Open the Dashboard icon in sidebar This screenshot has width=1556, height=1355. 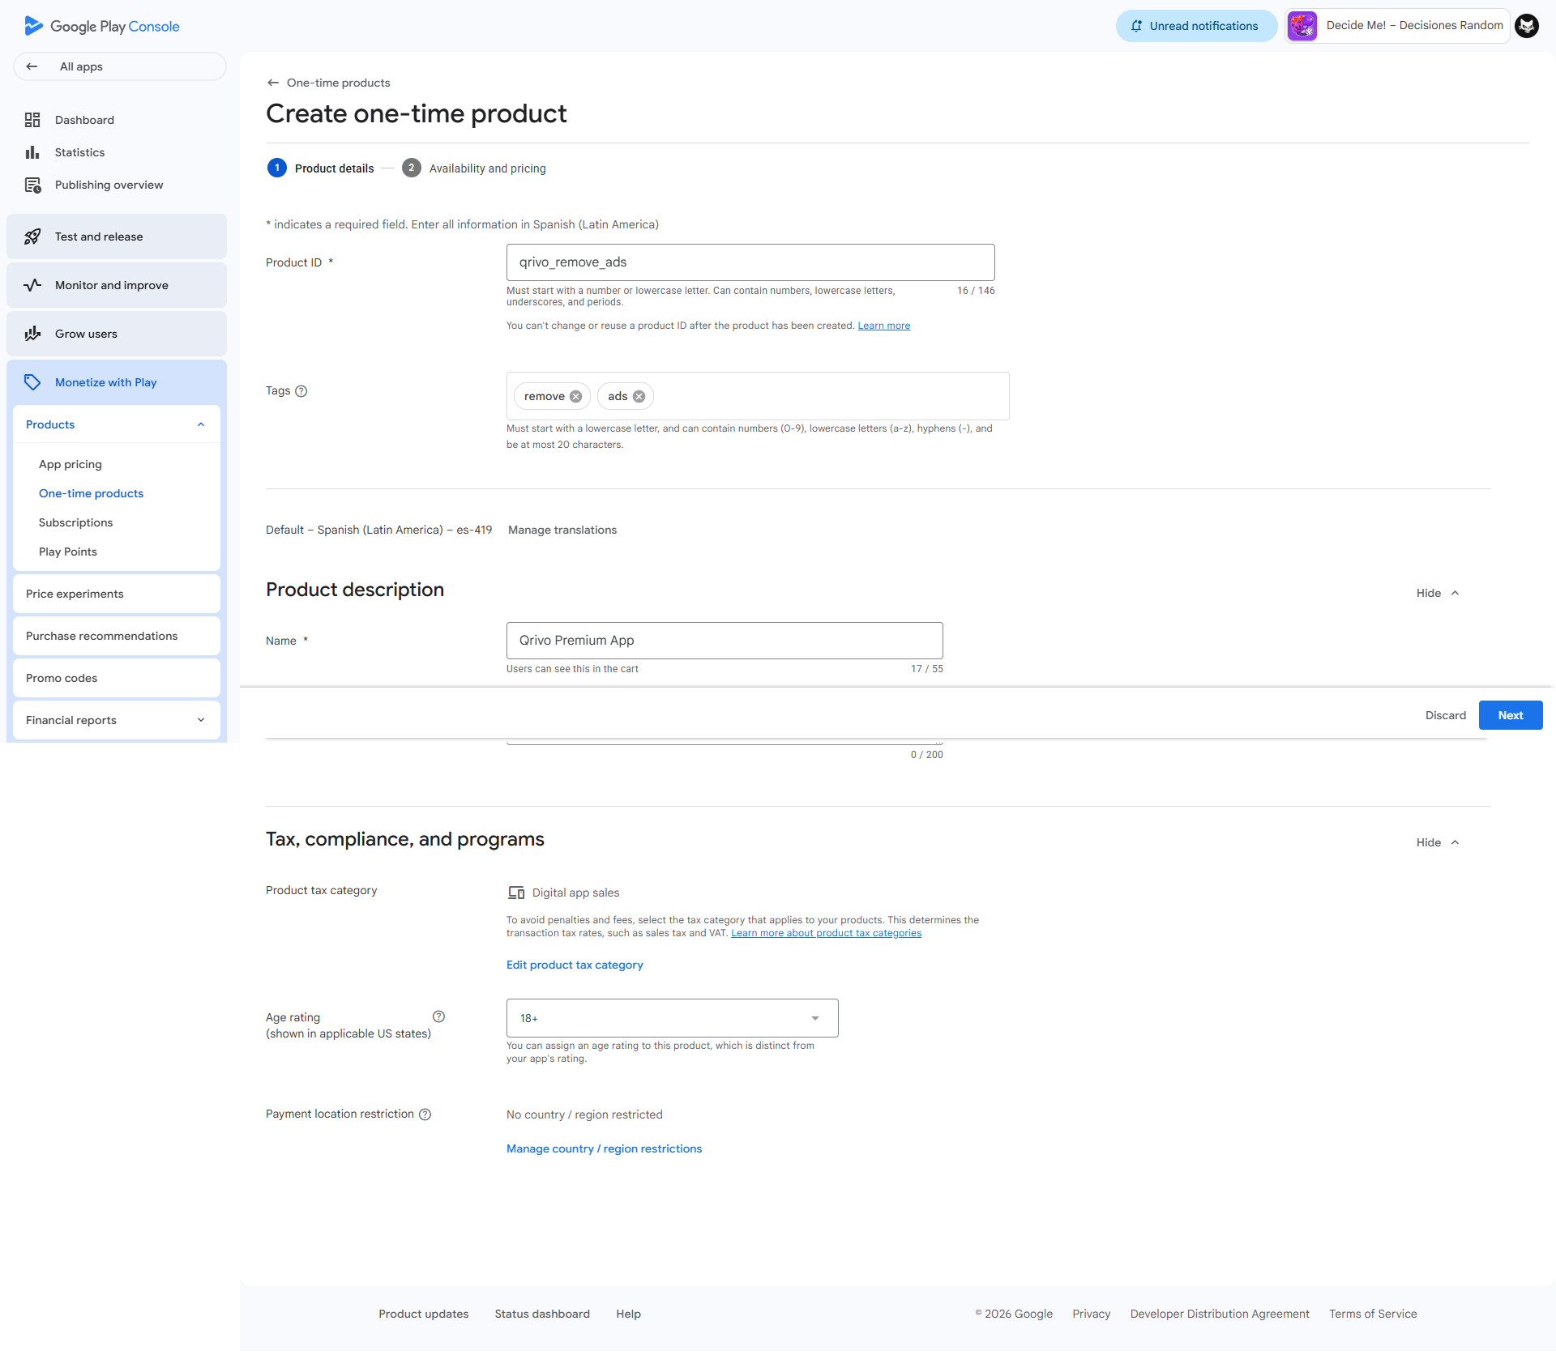tap(32, 120)
